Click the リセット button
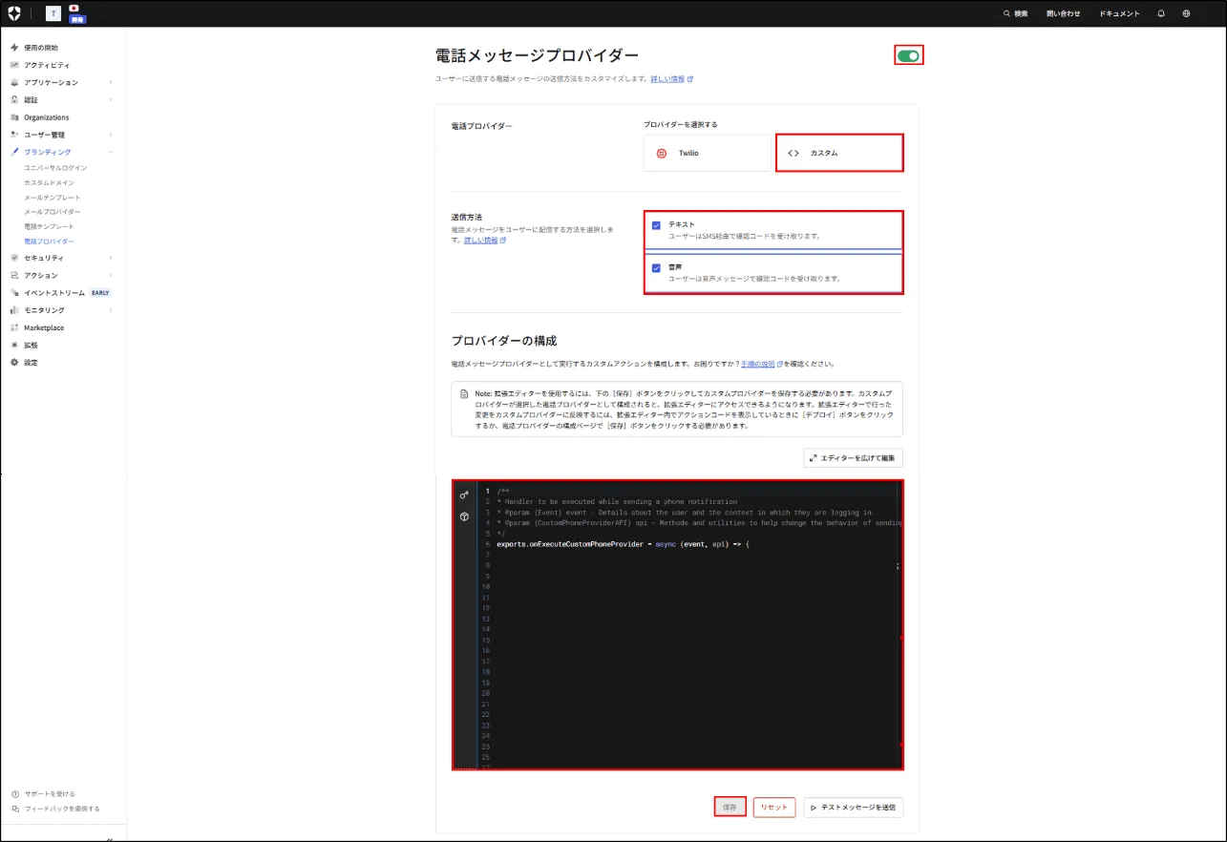Image resolution: width=1227 pixels, height=842 pixels. point(773,807)
